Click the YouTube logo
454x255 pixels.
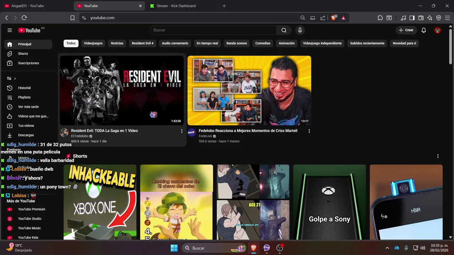29,30
